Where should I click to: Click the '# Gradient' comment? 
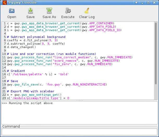16,71
